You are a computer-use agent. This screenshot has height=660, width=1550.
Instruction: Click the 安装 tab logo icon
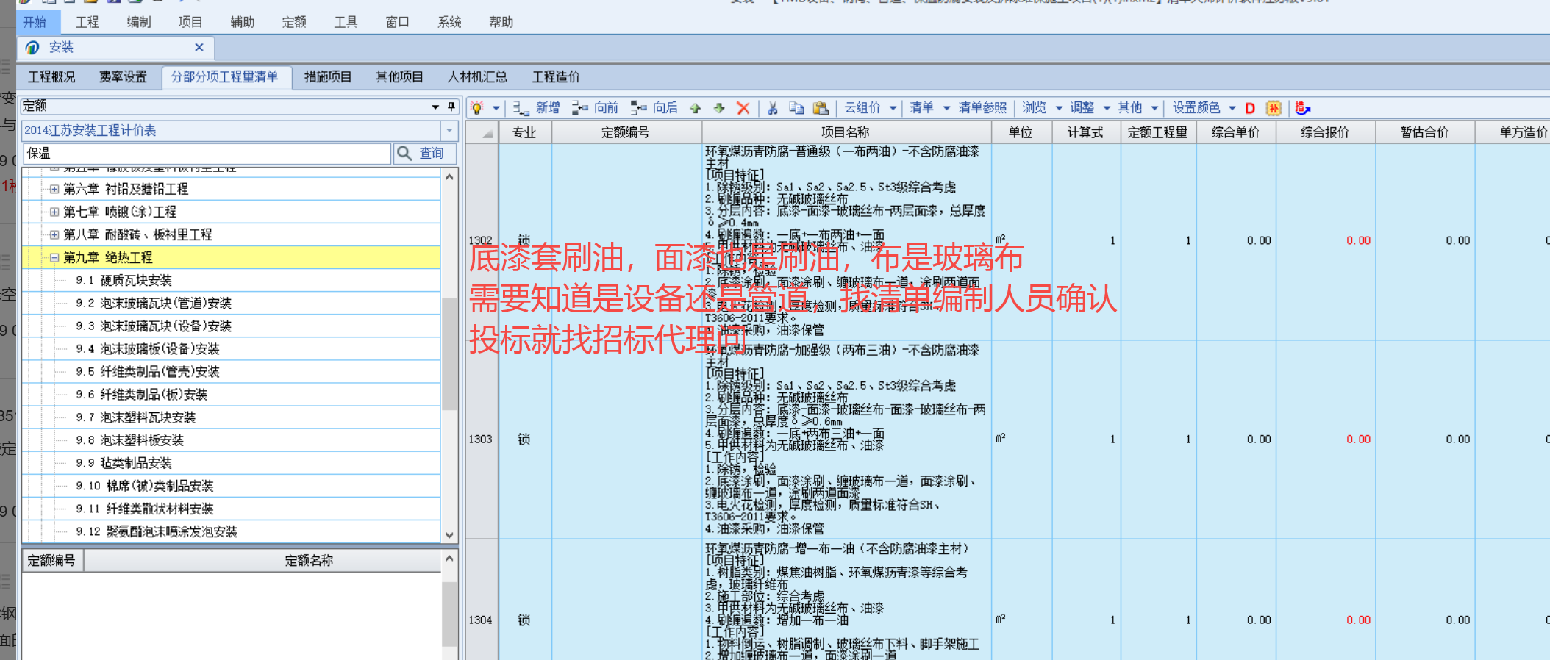(x=32, y=48)
